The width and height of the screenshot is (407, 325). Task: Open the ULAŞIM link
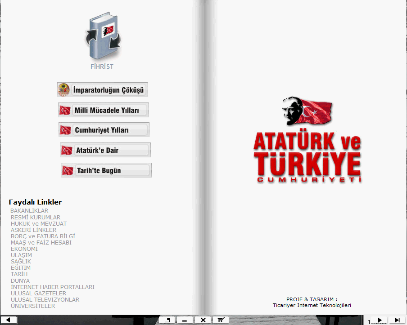(x=21, y=255)
